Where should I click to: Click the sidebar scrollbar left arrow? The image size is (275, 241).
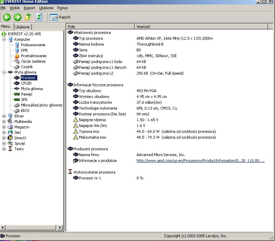[2, 228]
